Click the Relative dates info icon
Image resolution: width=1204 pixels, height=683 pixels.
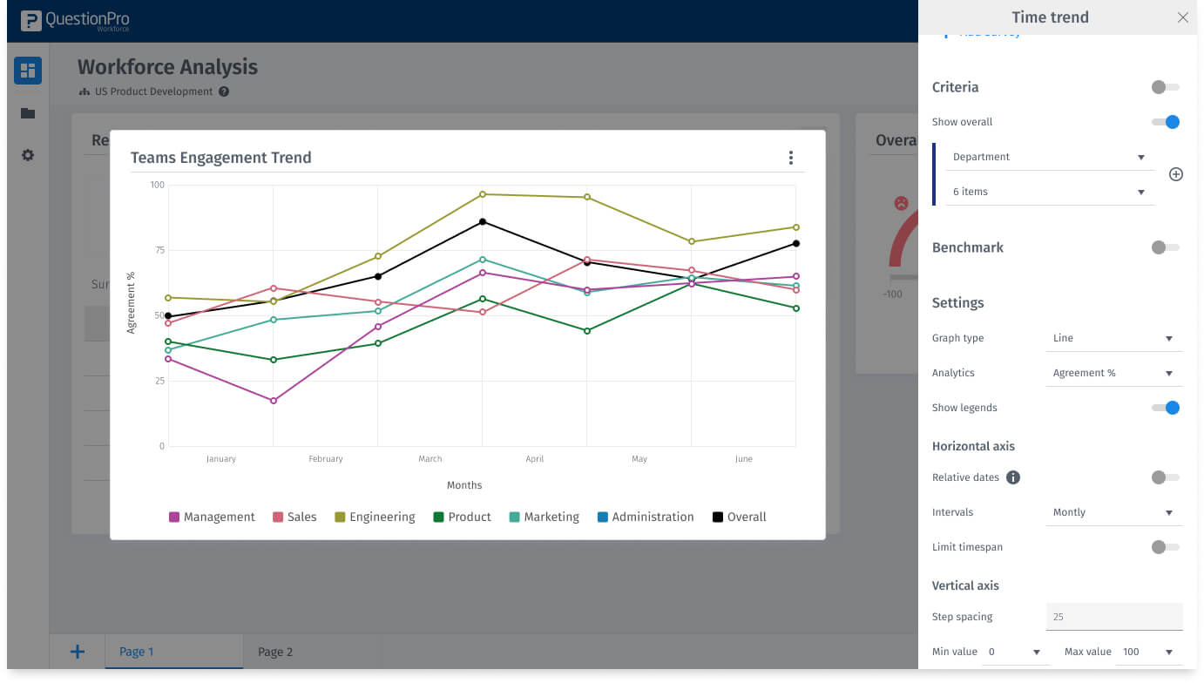[x=1013, y=477]
